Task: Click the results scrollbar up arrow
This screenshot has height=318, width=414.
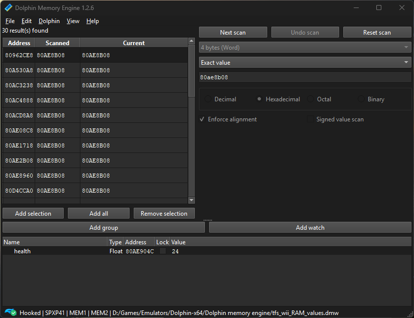Action: click(192, 41)
